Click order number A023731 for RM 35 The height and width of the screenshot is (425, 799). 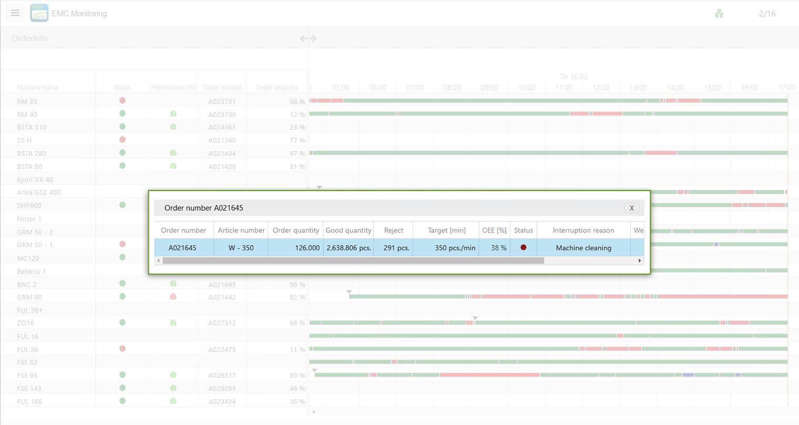(222, 101)
